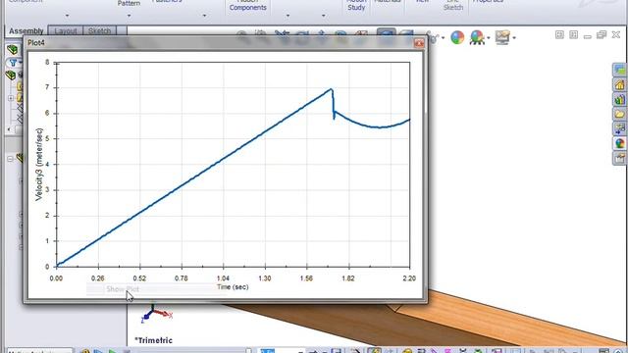The image size is (628, 353).
Task: Open the ribbon dropdown right of Hidden Components
Action: [288, 16]
